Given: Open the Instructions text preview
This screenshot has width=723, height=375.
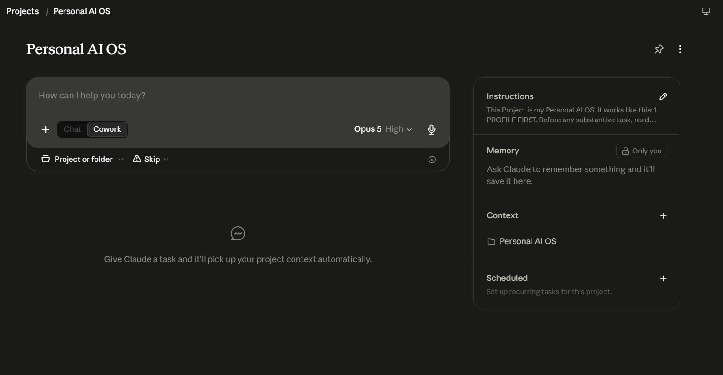Looking at the screenshot, I should click(572, 115).
